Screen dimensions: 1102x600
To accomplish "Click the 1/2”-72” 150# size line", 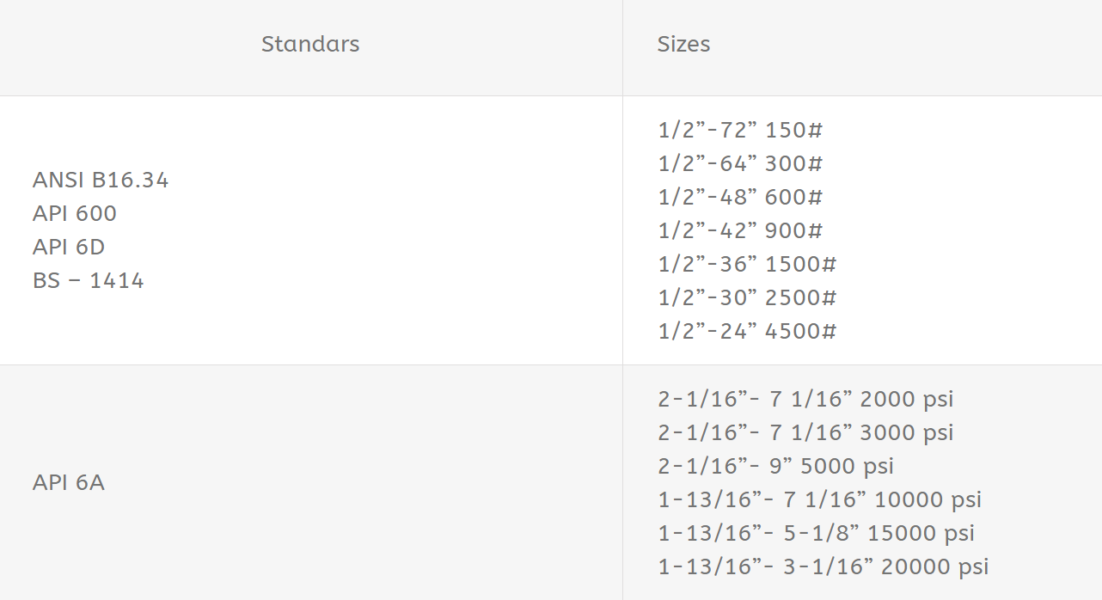I will coord(740,130).
